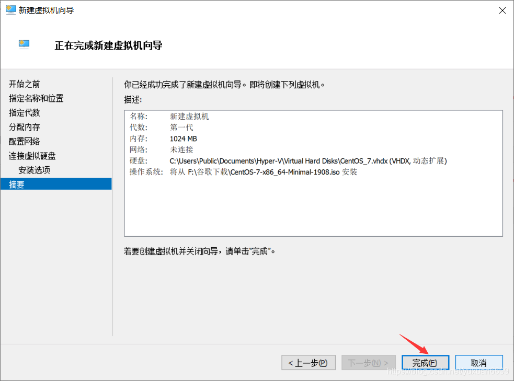The image size is (514, 381).
Task: Select the 指定代数 step
Action: pos(24,113)
